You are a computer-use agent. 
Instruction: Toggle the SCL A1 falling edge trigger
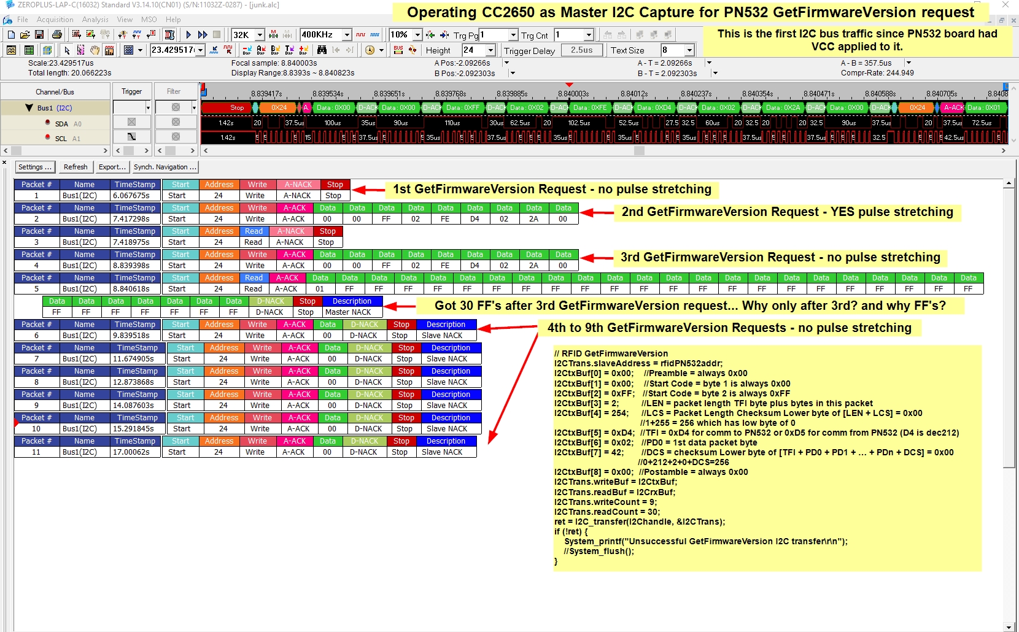click(131, 137)
